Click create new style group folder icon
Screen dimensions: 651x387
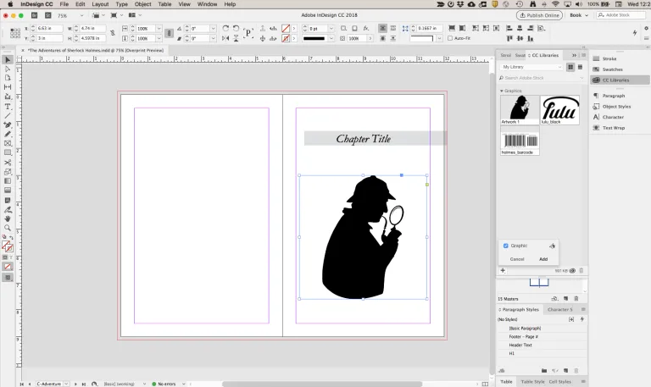click(544, 370)
